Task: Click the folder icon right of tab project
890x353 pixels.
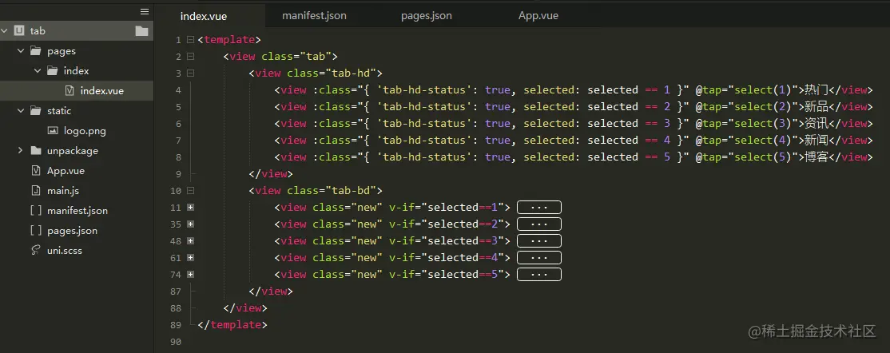Action: coord(141,31)
